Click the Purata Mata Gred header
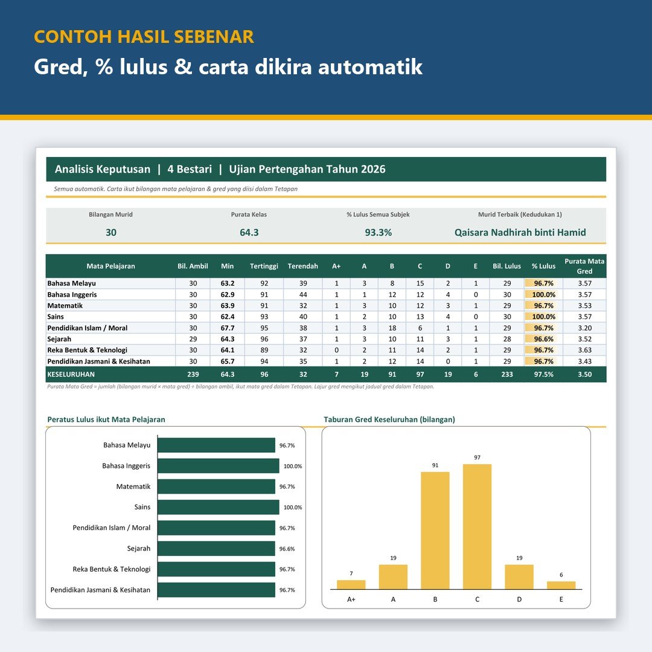 tap(584, 266)
